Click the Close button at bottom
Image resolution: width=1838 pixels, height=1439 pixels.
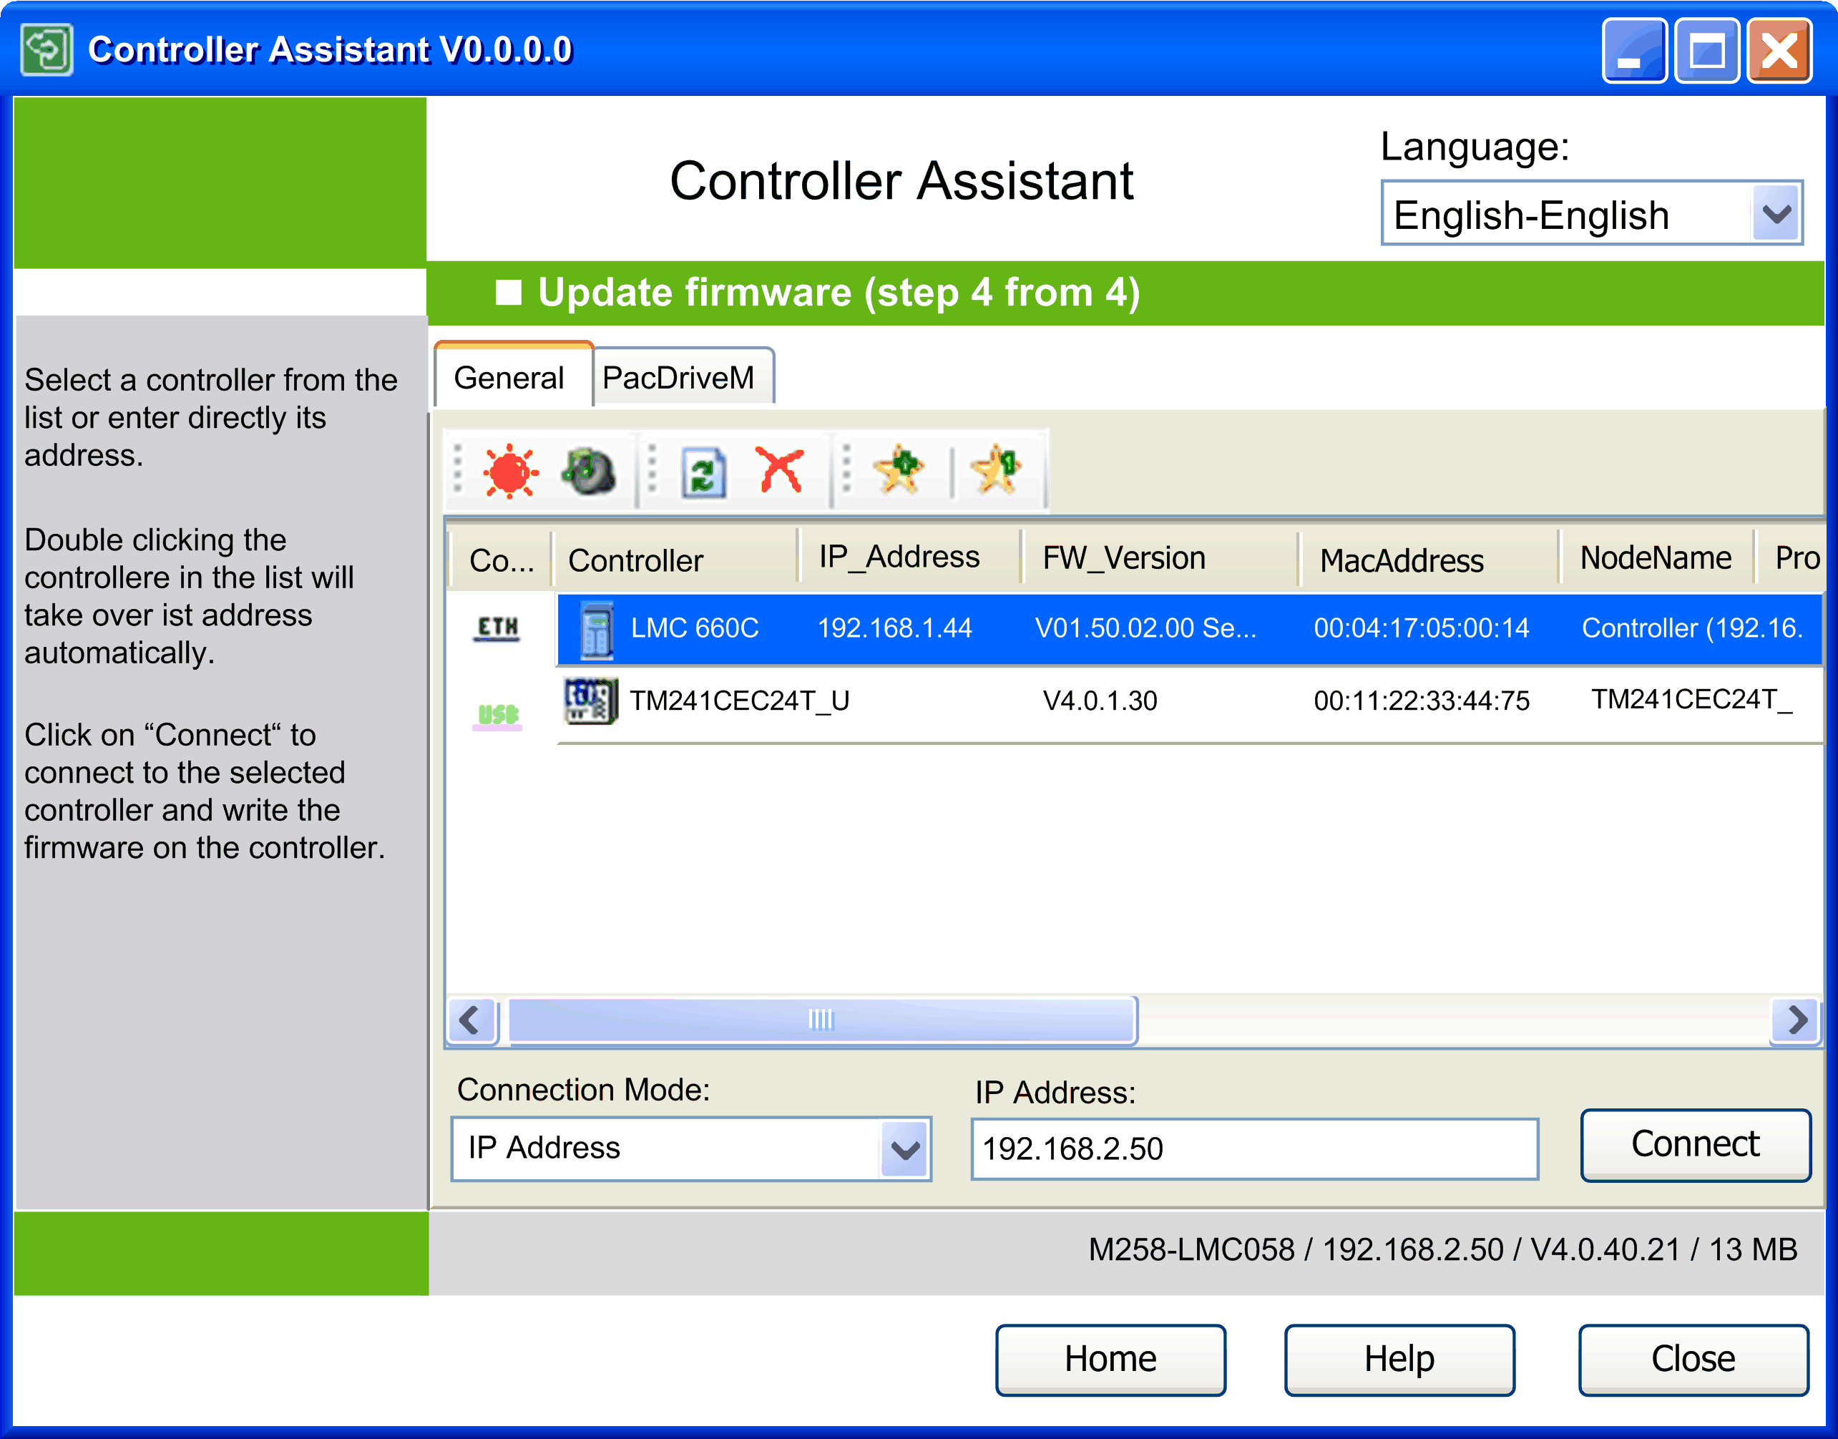(x=1693, y=1360)
